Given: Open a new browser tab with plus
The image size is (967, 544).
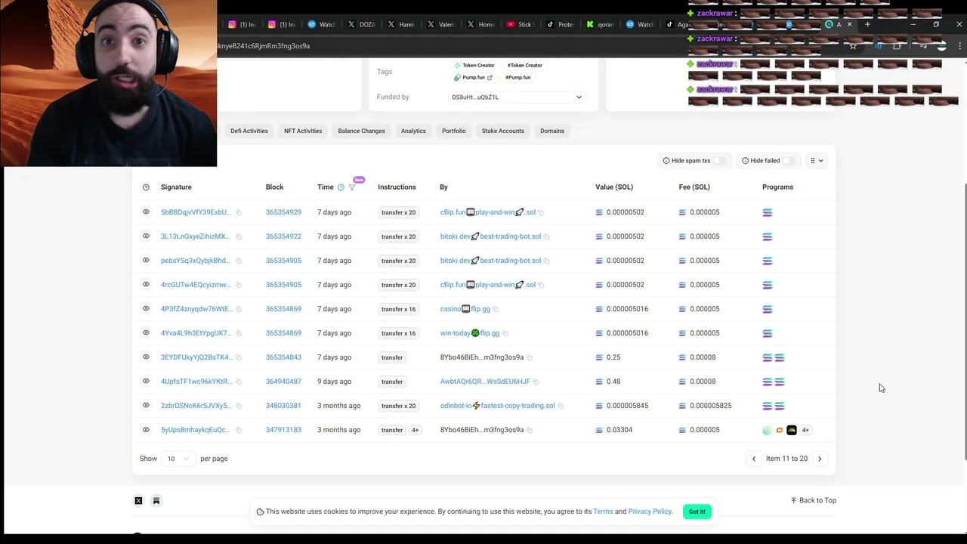Looking at the screenshot, I should point(867,24).
